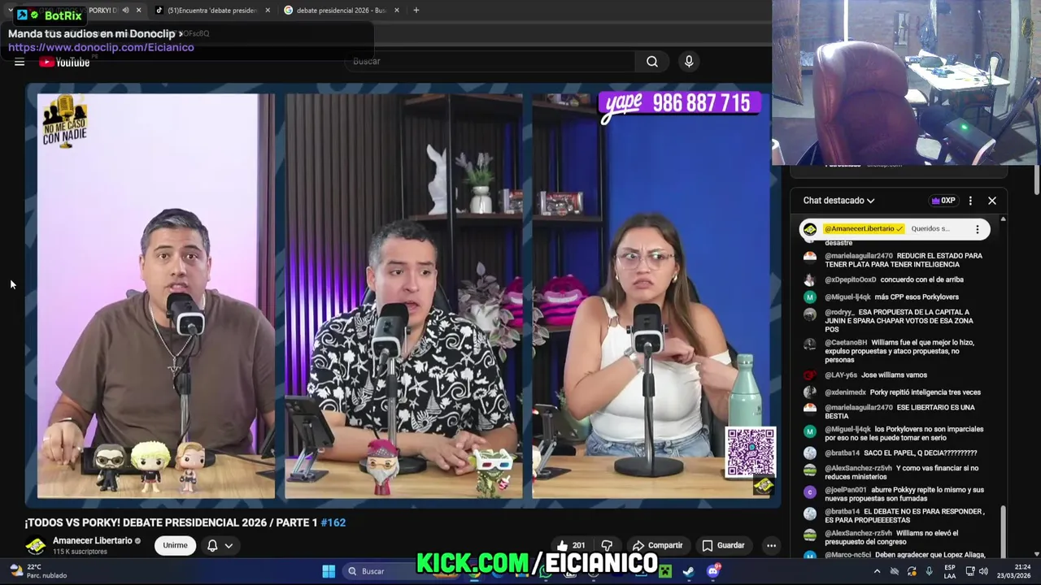This screenshot has width=1041, height=585.
Task: Go to the YouTube home logo
Action: click(x=64, y=62)
